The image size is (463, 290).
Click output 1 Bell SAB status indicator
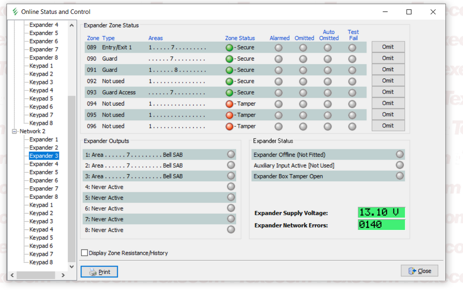tap(231, 154)
